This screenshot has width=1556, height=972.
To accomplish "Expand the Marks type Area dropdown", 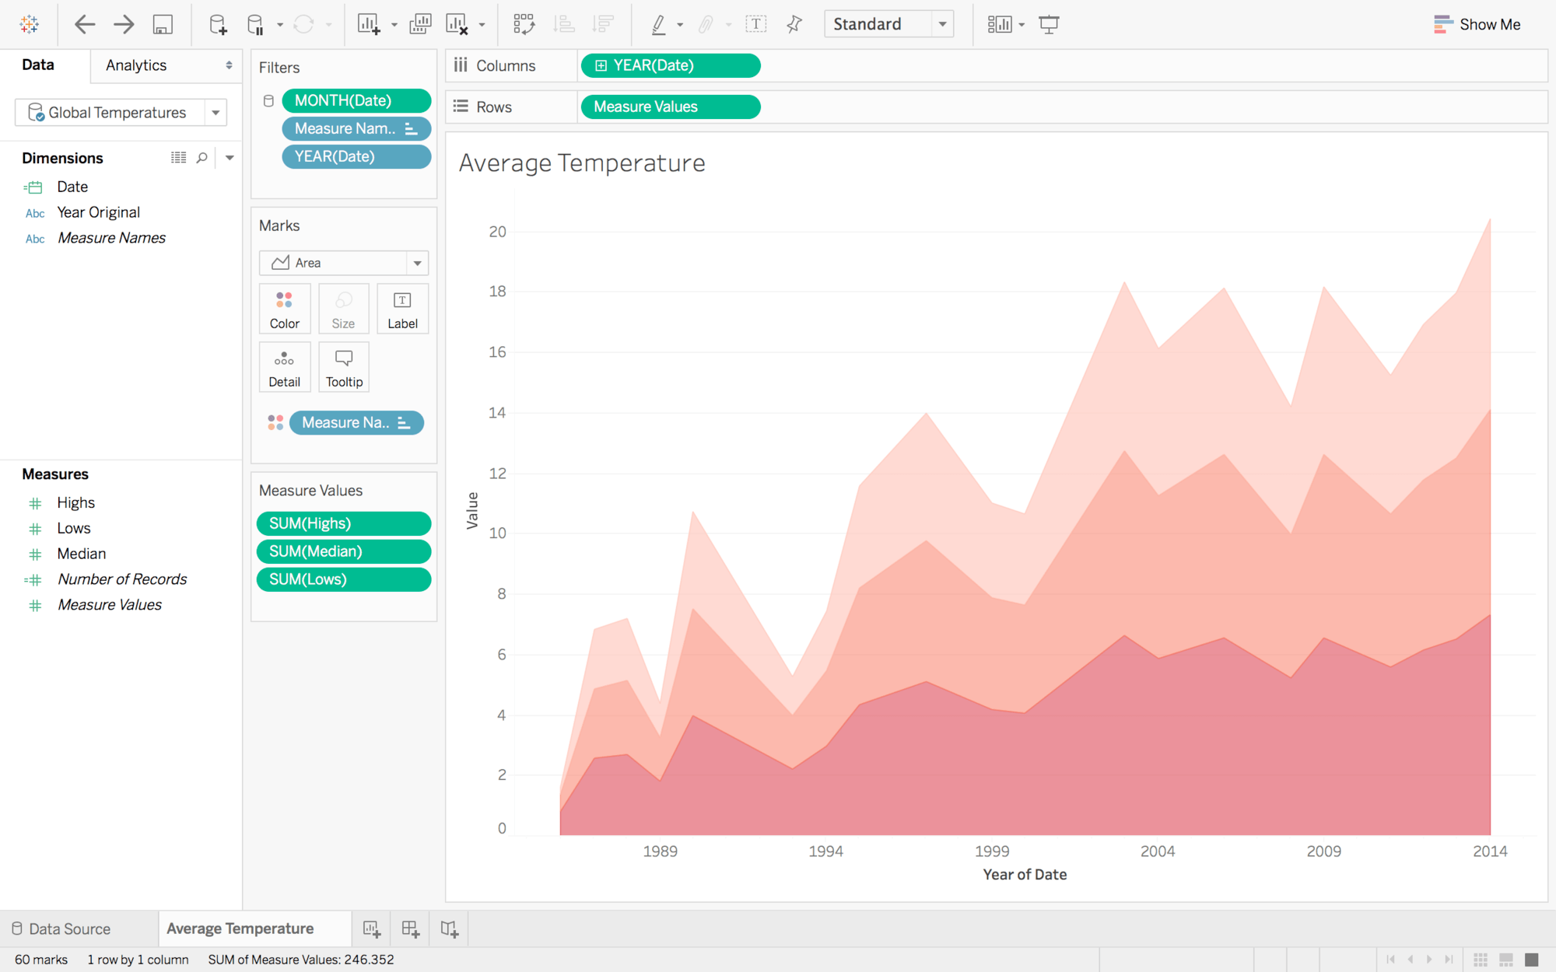I will coord(417,262).
